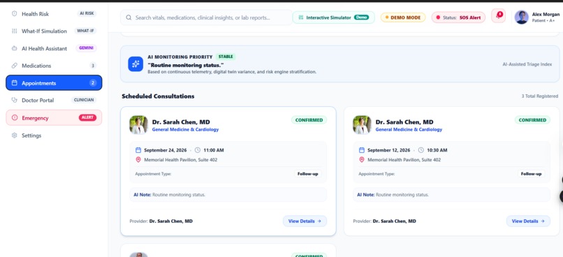Select the Appointments sidebar item

pos(54,83)
